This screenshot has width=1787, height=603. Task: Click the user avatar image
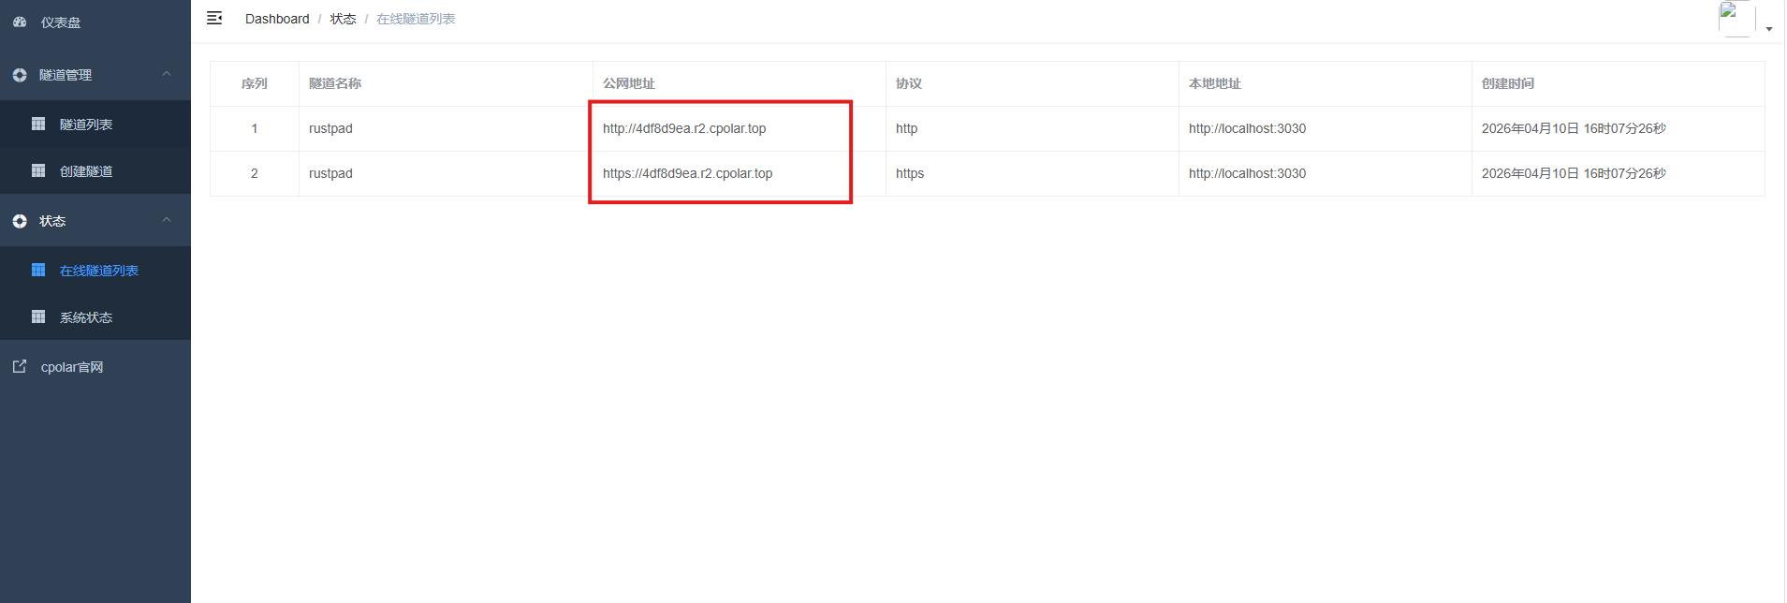(1736, 19)
